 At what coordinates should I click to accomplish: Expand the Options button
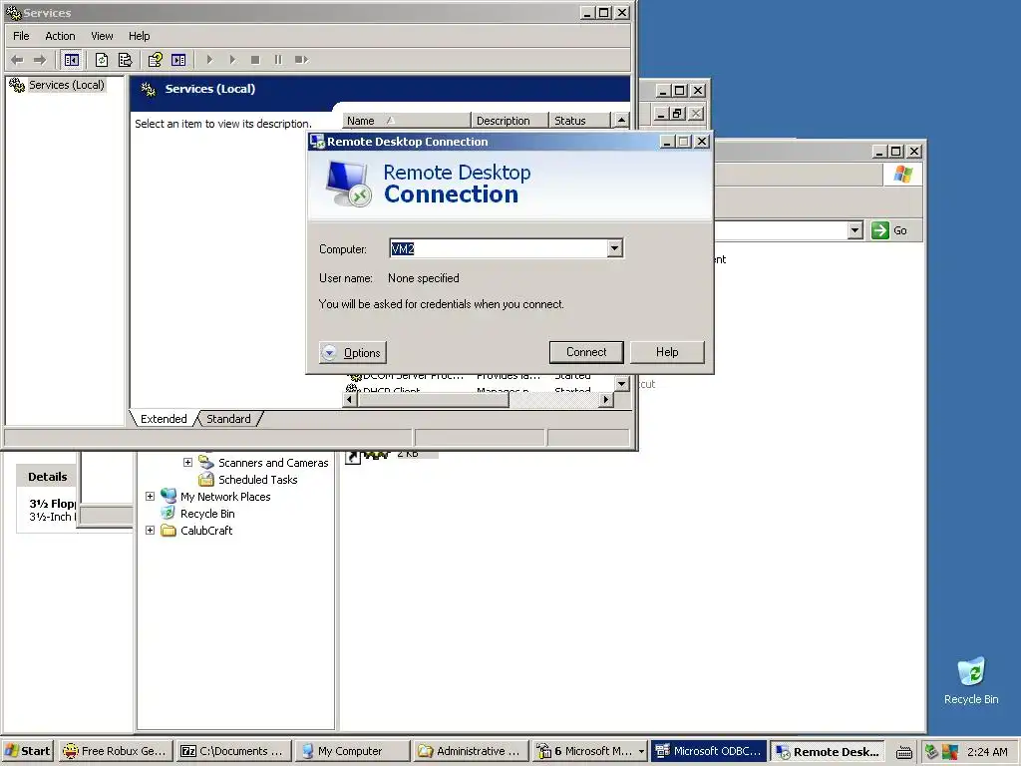pos(352,353)
